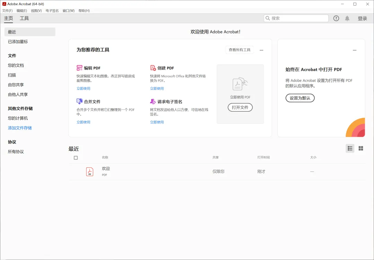Switch to grid thumbnail view icon
The image size is (374, 260).
tap(361, 148)
